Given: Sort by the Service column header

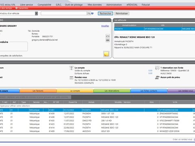Looking at the screenshot, I should 36,102.
